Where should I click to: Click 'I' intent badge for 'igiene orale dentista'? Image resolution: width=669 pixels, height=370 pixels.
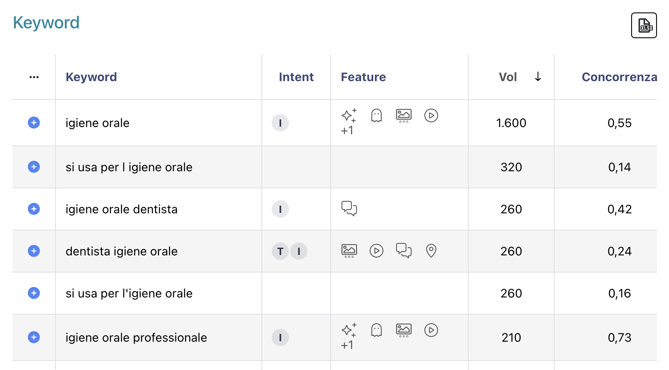280,209
